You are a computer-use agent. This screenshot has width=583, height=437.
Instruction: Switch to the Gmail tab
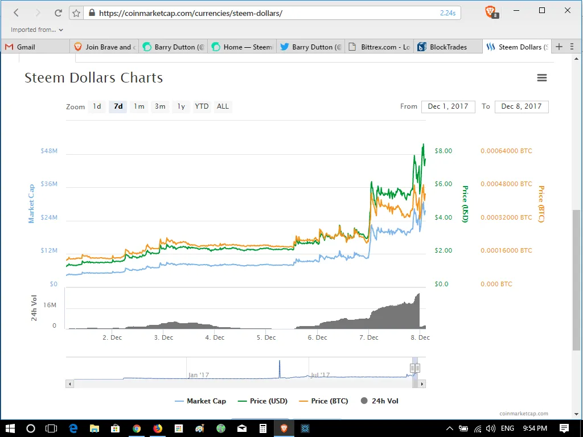[35, 47]
